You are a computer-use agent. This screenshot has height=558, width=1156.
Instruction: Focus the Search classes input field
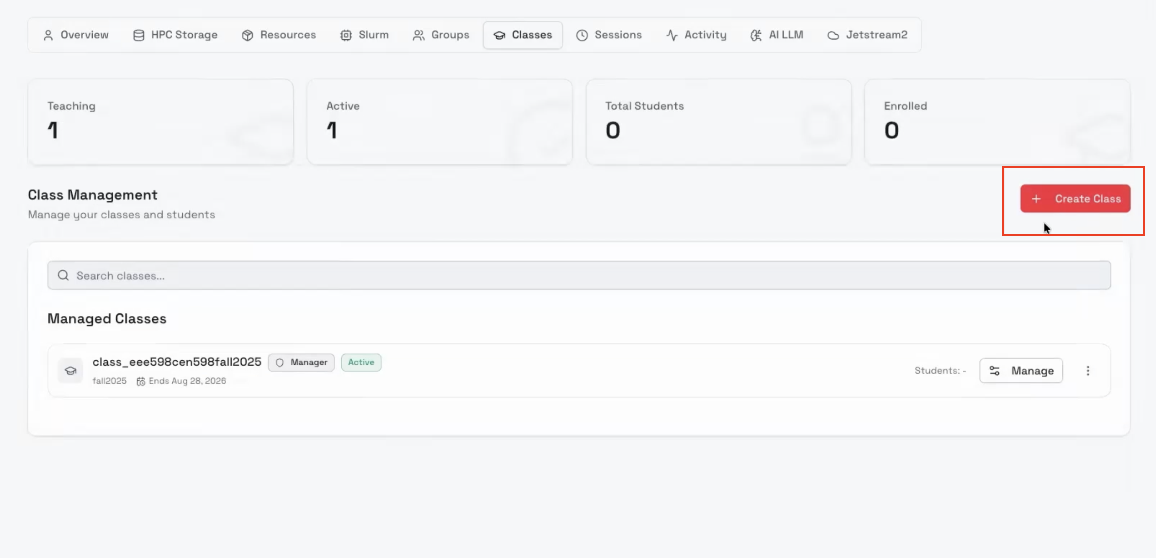point(579,275)
